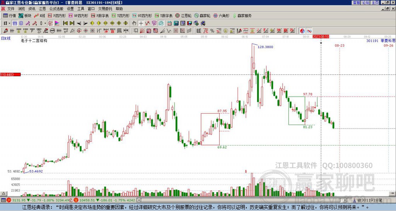Open the T数字表 tool
This screenshot has height=211, width=396.
(x=164, y=15)
